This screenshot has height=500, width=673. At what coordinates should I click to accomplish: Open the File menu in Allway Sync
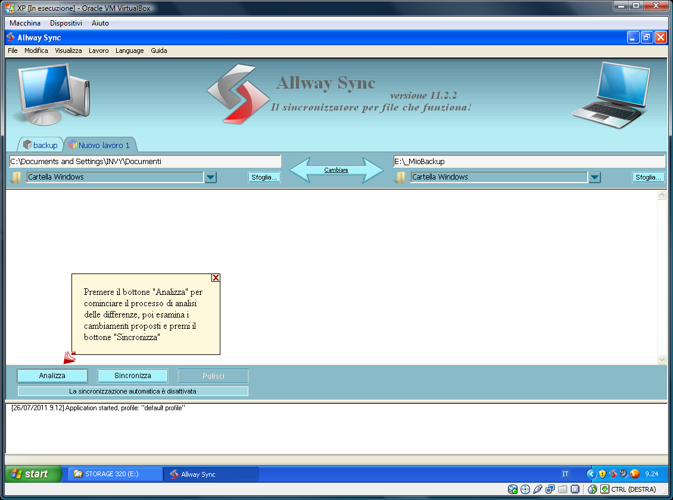pyautogui.click(x=13, y=51)
